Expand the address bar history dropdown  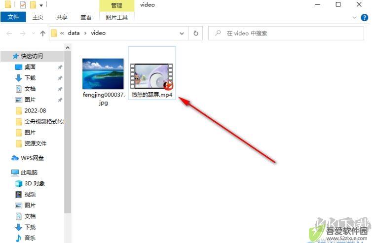click(x=182, y=34)
